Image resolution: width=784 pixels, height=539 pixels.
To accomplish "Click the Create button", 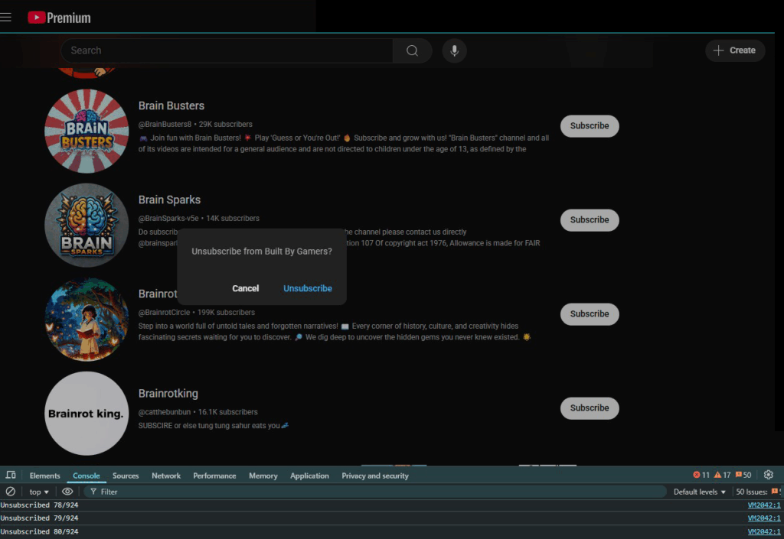I will tap(735, 50).
